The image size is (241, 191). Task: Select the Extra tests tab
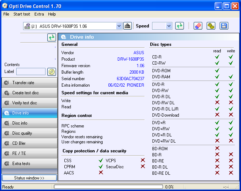point(30,164)
